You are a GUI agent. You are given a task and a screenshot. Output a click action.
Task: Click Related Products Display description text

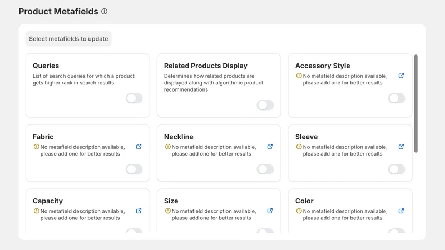(x=214, y=83)
